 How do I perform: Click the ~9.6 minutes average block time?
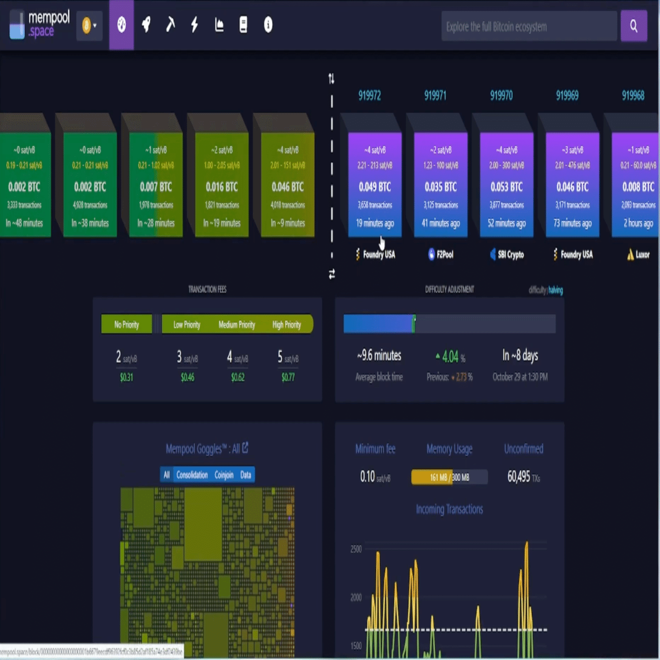379,356
